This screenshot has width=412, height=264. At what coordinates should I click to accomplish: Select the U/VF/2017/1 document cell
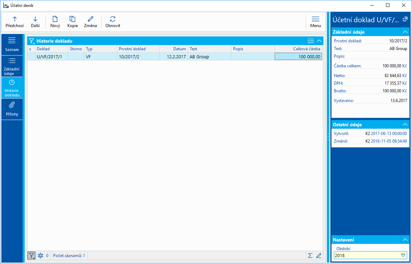(51, 57)
